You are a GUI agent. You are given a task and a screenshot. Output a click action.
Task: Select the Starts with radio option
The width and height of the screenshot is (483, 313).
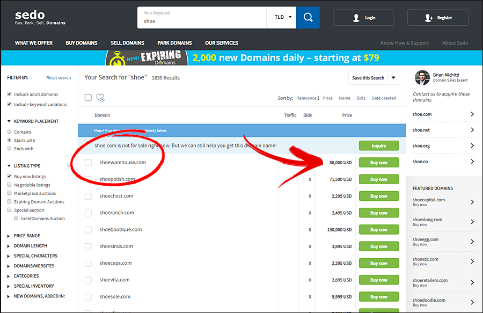(x=9, y=140)
